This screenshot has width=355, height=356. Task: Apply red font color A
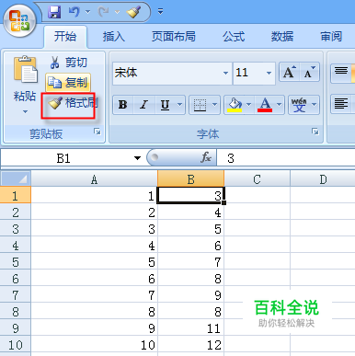click(265, 105)
